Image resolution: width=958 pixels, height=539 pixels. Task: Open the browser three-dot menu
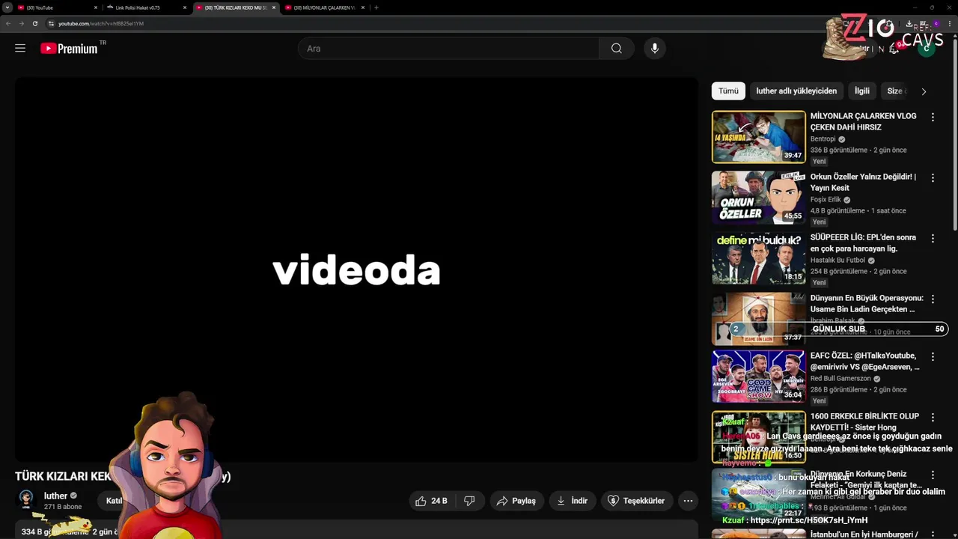(x=949, y=23)
